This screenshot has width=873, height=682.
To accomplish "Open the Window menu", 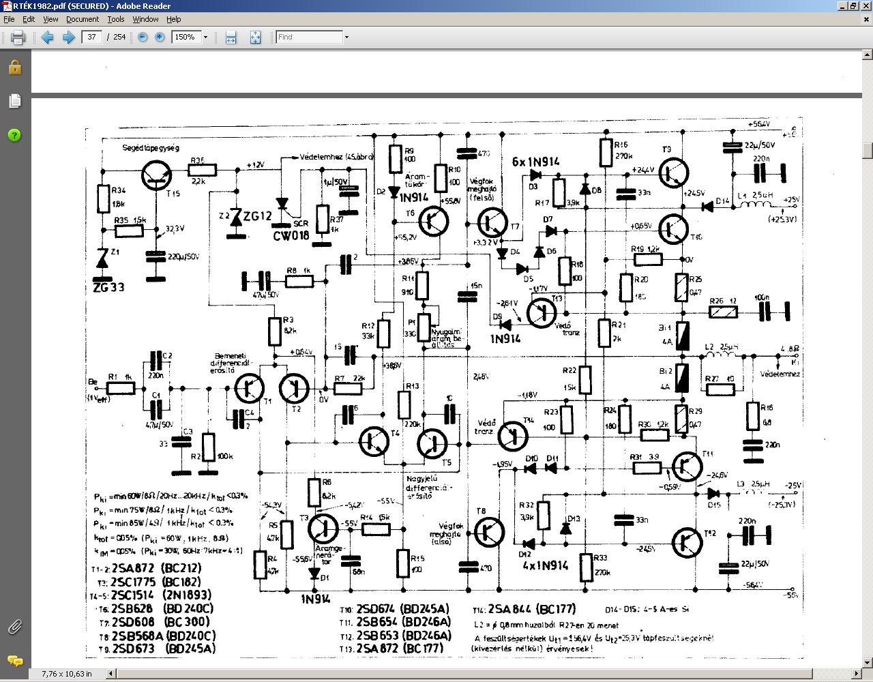I will [145, 19].
